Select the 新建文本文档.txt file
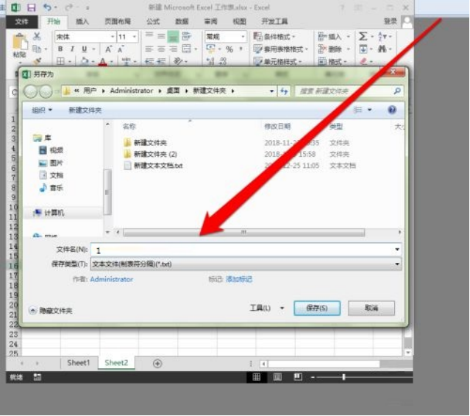The width and height of the screenshot is (470, 416). coord(154,166)
